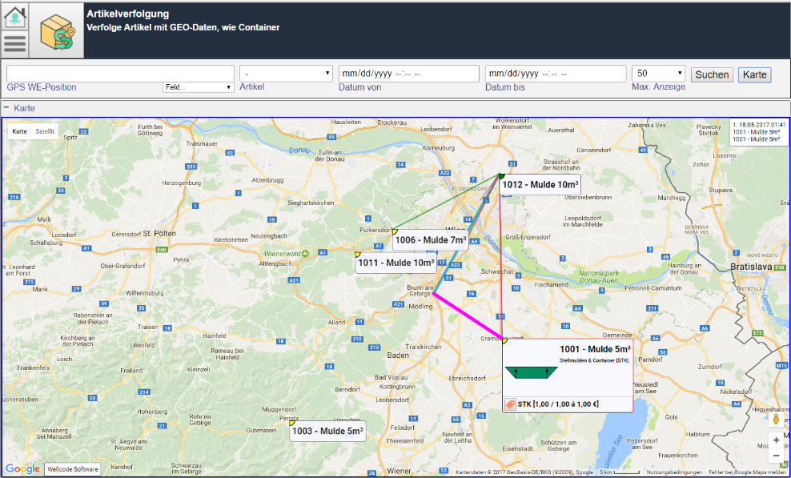
Task: Switch map to Karte view
Action: [x=20, y=131]
